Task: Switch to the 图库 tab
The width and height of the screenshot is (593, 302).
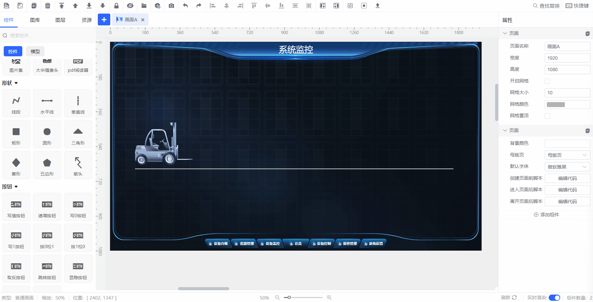Action: click(35, 20)
